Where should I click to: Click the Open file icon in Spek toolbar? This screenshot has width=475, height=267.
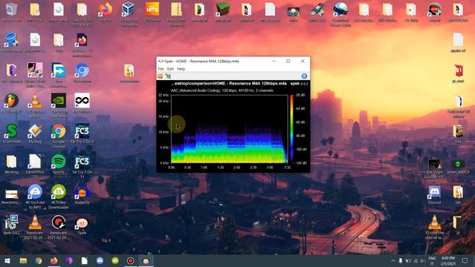(160, 76)
